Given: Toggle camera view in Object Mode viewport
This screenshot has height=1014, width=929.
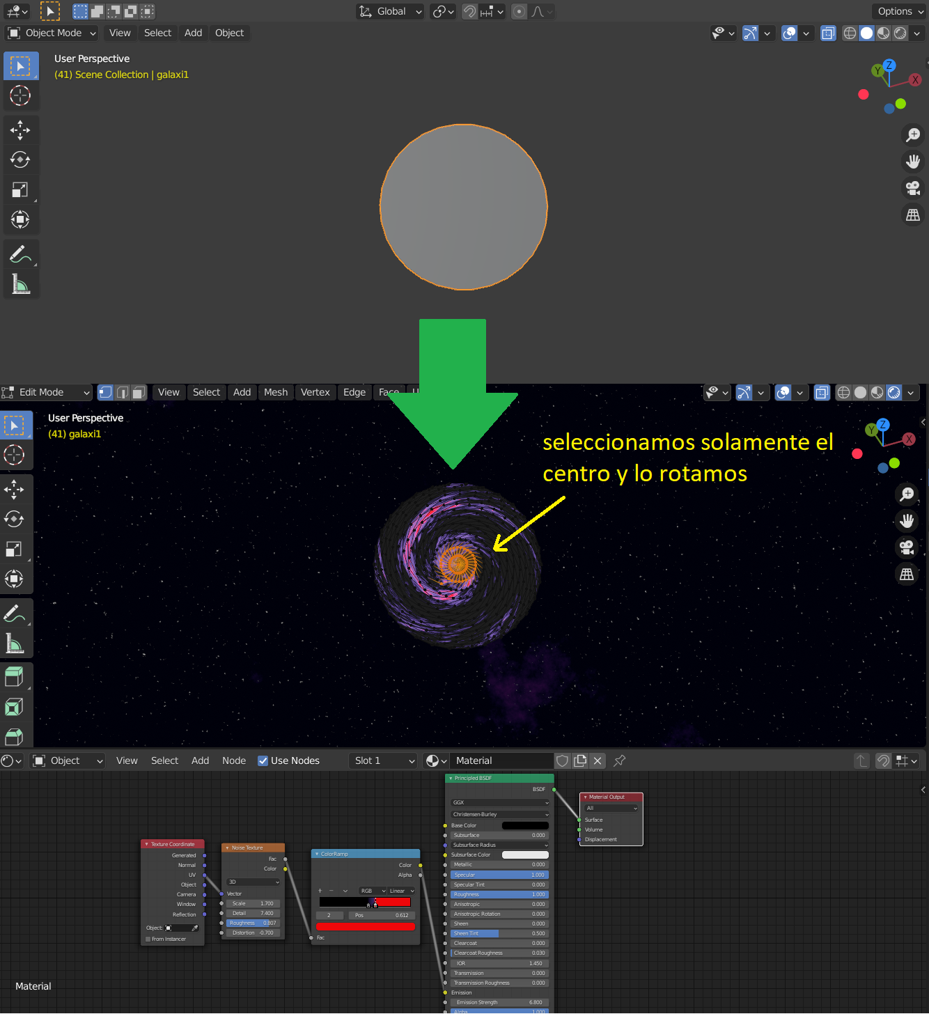Looking at the screenshot, I should click(x=913, y=188).
